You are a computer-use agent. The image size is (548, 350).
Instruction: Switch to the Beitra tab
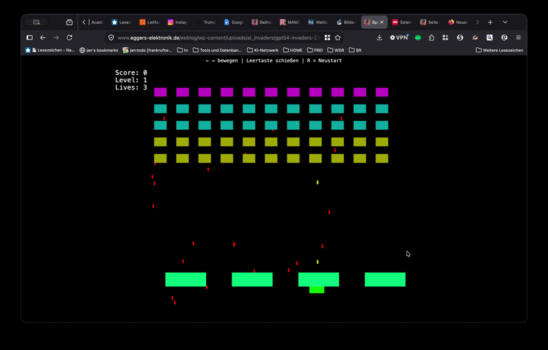[262, 23]
